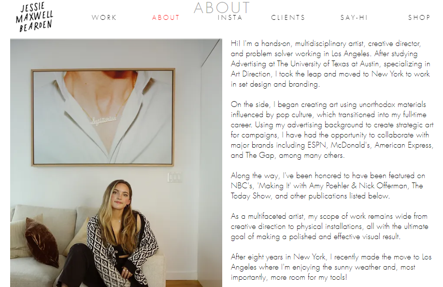Go to the INSTA page link
The image size is (443, 287).
click(x=230, y=17)
